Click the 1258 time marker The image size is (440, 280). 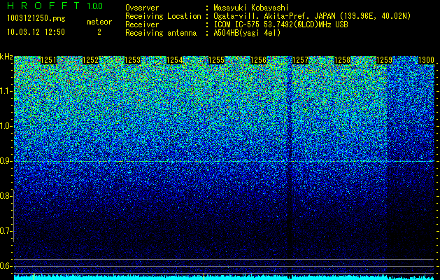pyautogui.click(x=342, y=60)
